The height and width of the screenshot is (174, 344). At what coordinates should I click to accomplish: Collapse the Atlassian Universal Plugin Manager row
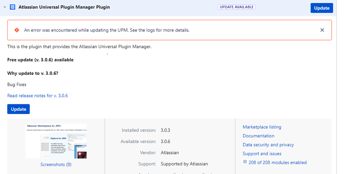point(5,7)
